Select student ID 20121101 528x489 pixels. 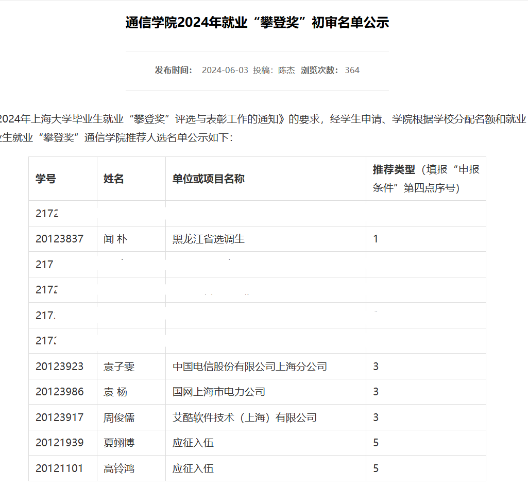click(x=59, y=468)
